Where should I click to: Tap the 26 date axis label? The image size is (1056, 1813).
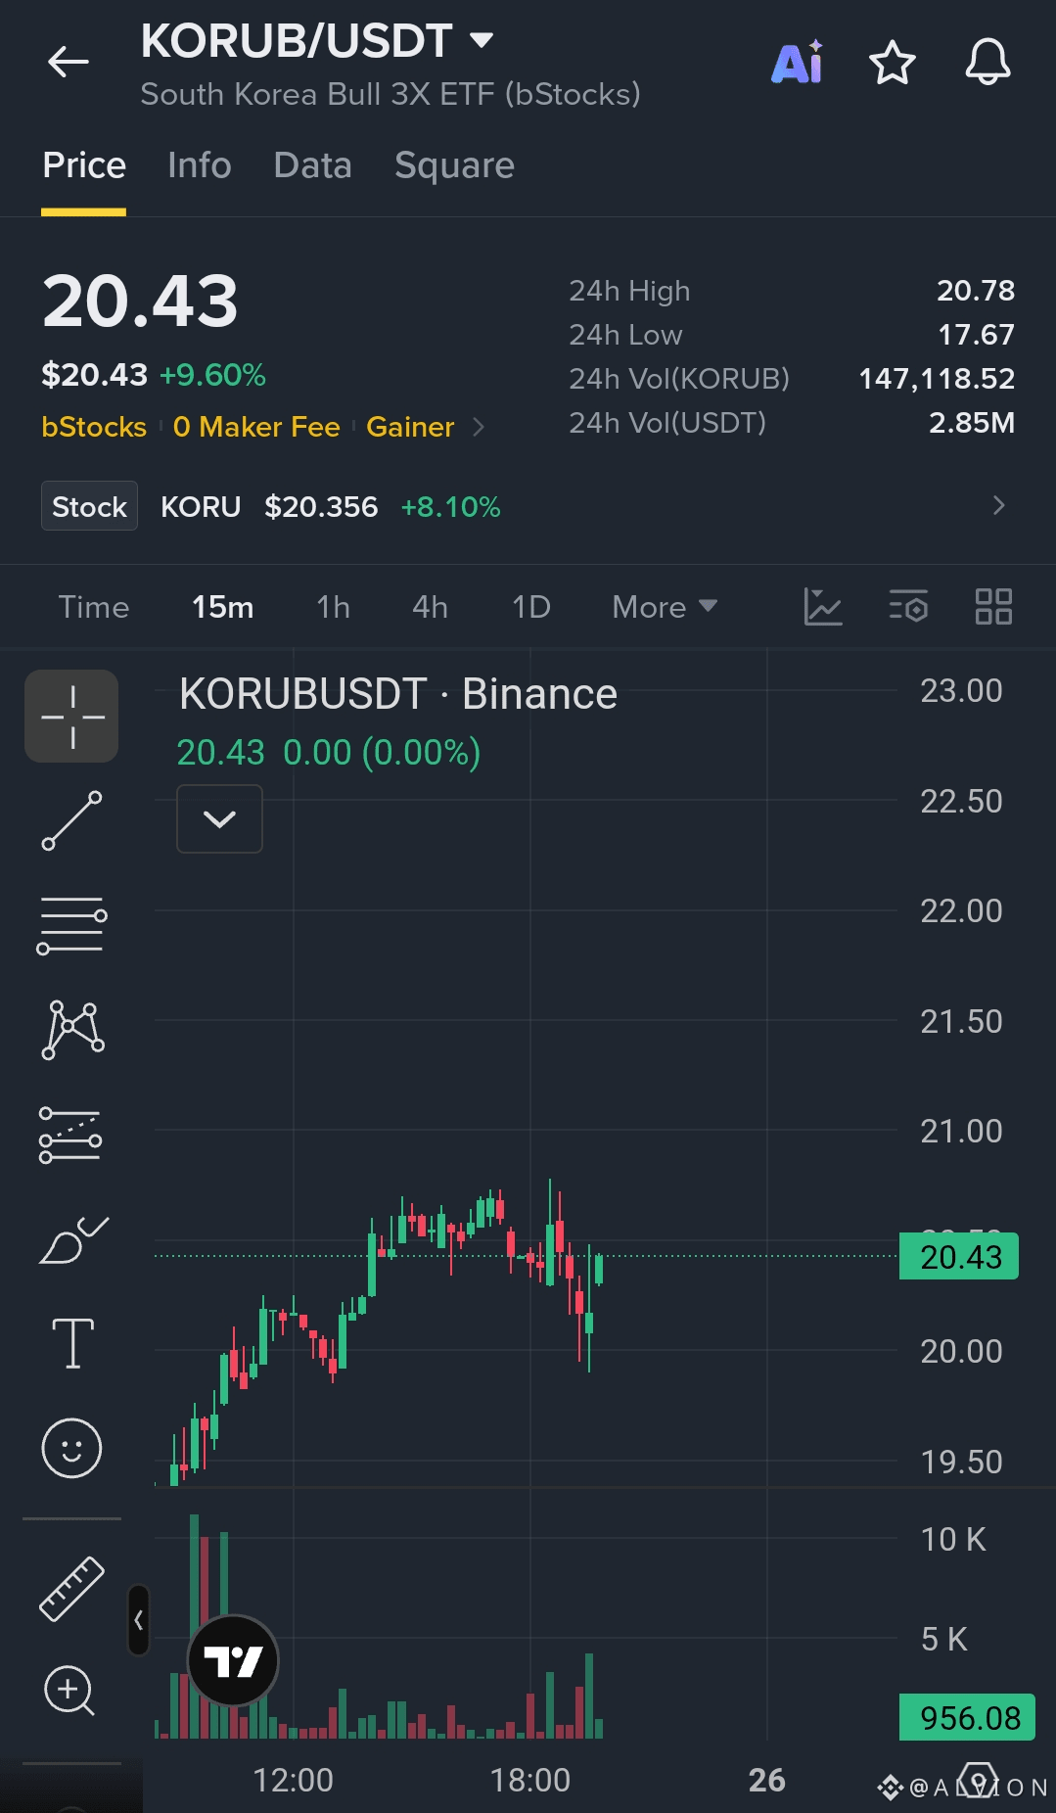coord(766,1780)
